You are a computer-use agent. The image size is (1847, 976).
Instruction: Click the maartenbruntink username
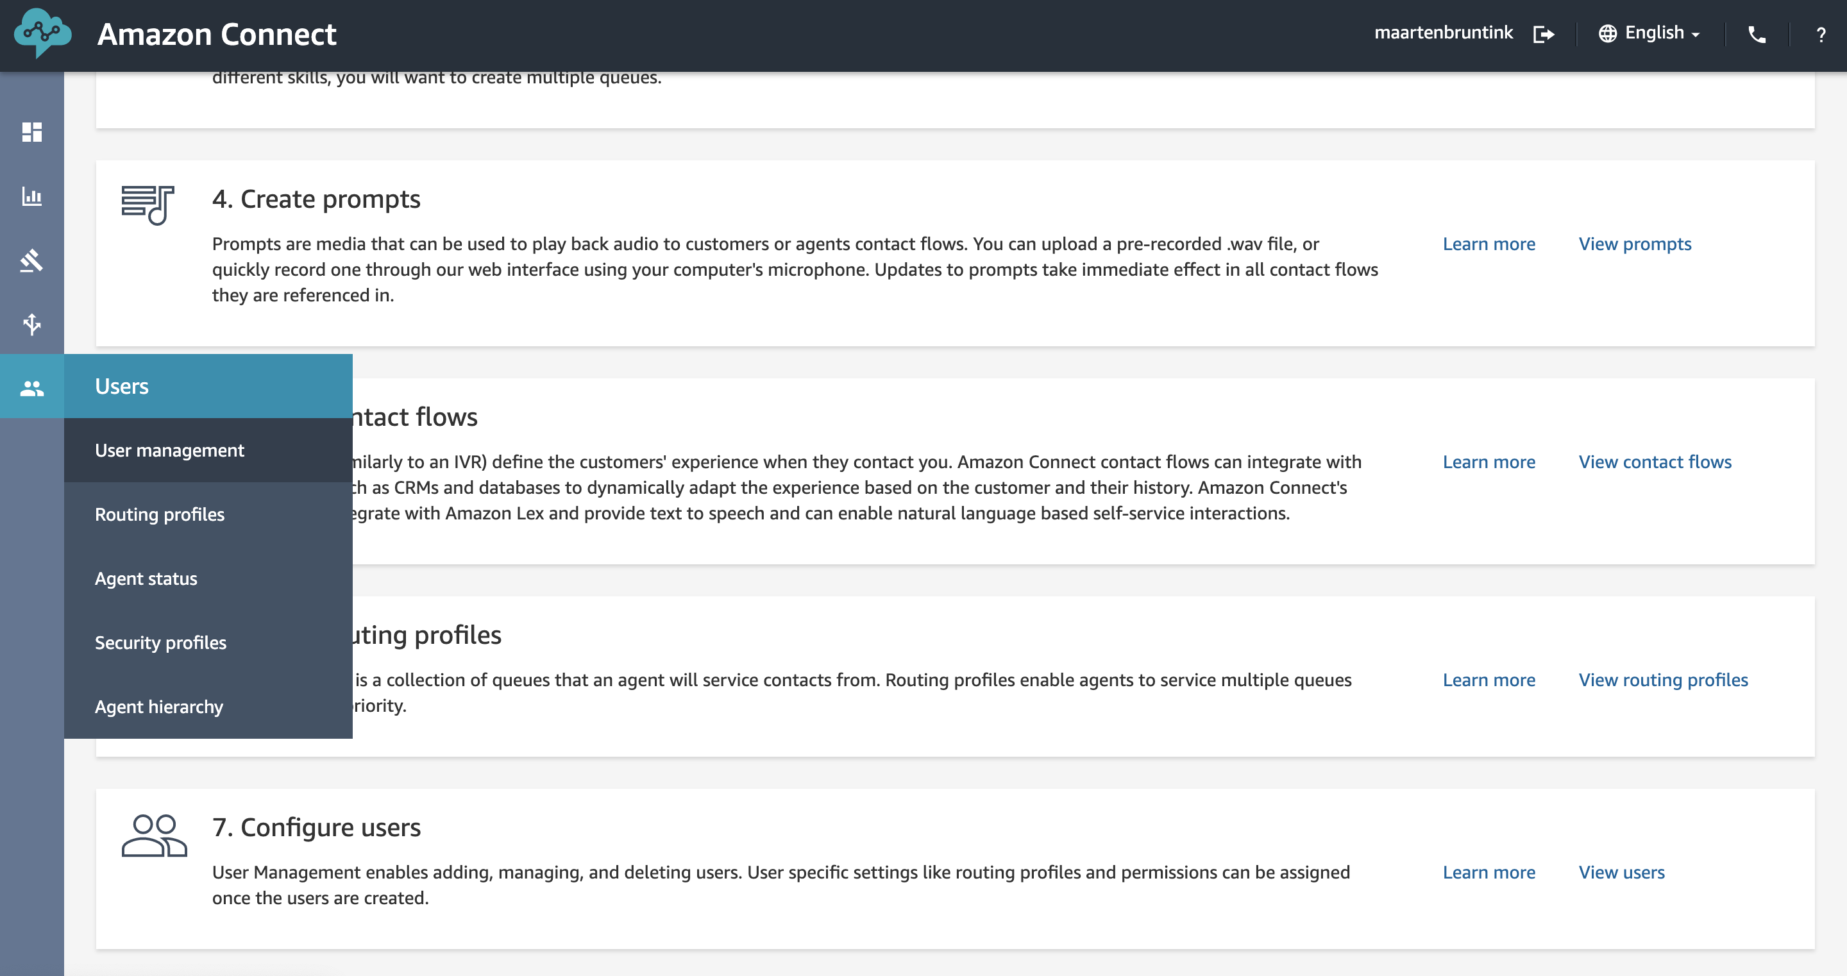1444,33
